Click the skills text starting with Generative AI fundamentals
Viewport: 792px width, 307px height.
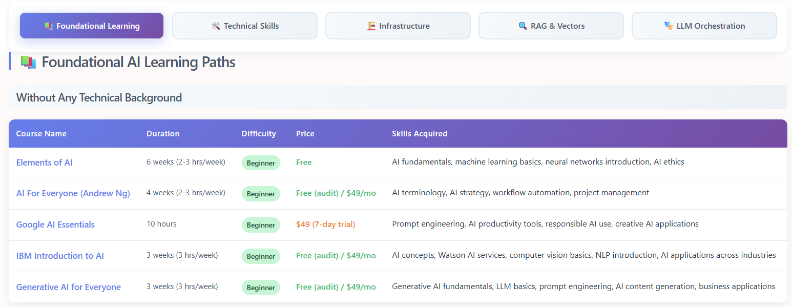583,286
